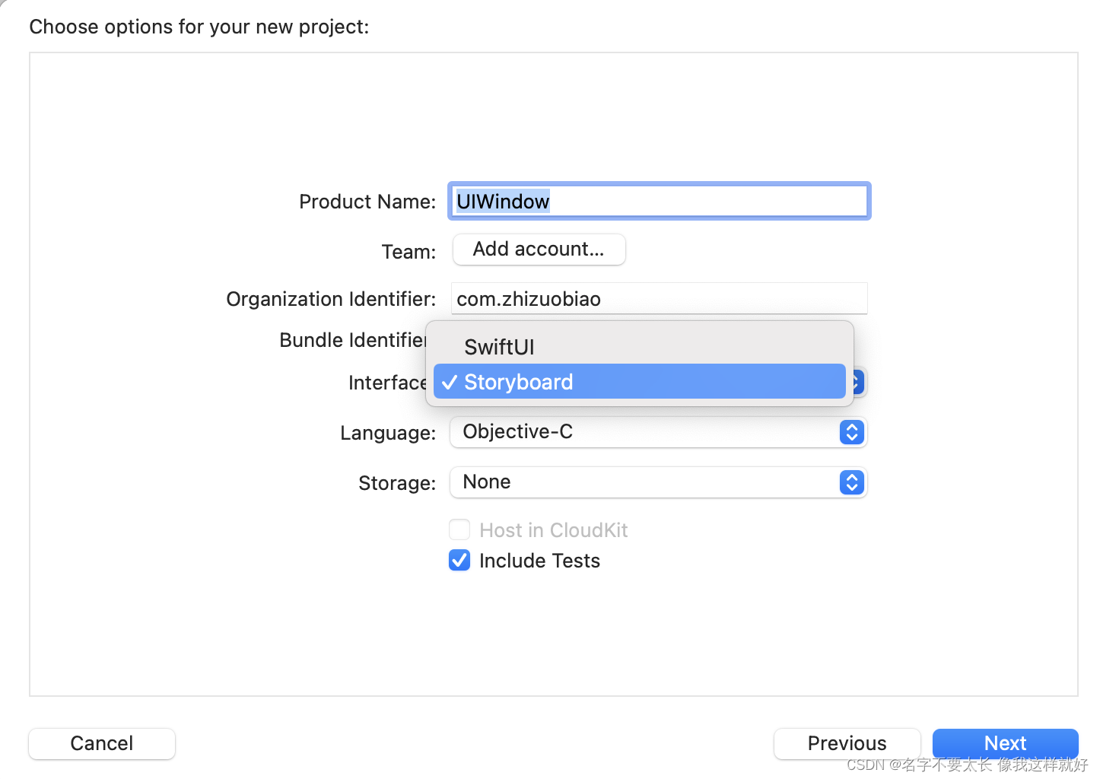Click the Host in CloudKit checkbox
1100x779 pixels.
click(459, 529)
